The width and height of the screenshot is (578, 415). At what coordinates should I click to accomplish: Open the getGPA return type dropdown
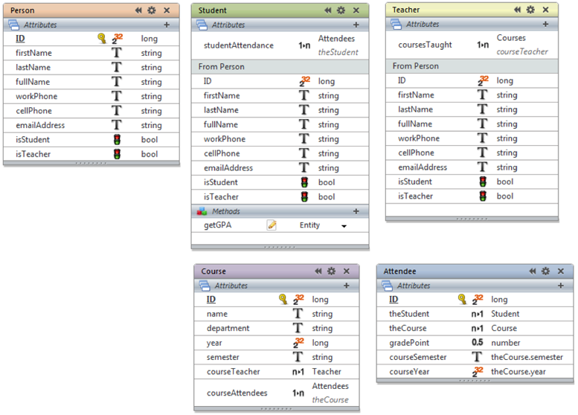click(344, 225)
